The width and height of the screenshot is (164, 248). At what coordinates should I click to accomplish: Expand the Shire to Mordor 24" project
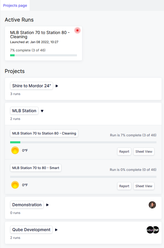[x=57, y=86]
